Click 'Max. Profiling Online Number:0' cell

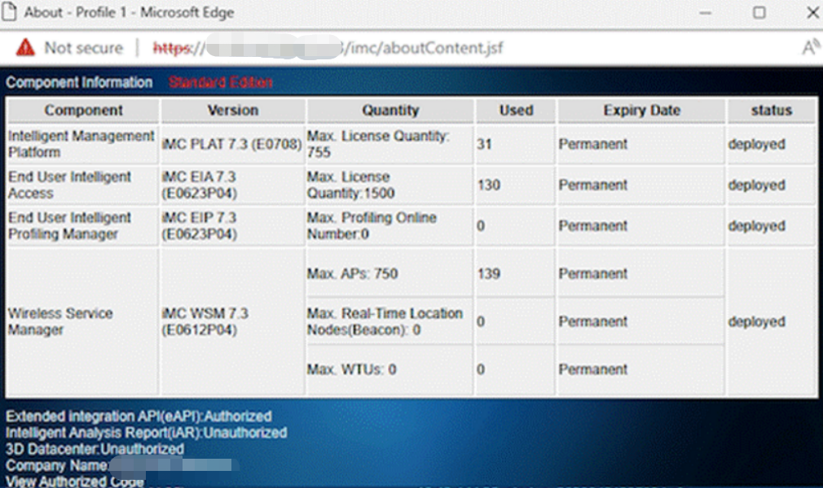[x=390, y=226]
